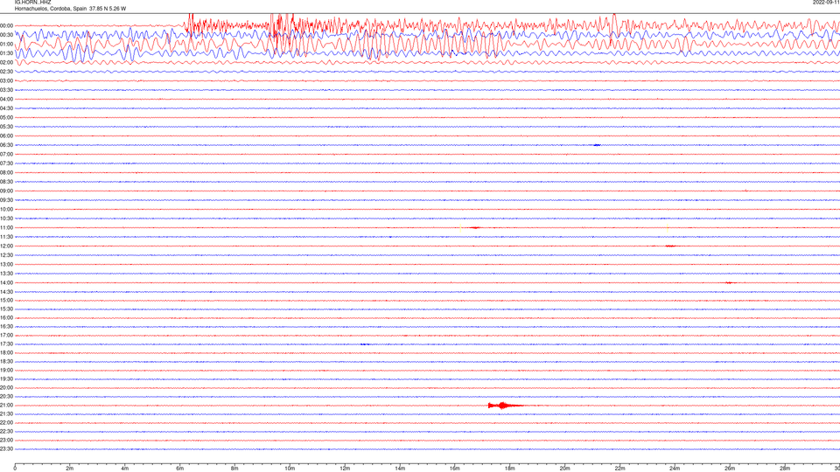Click the Hornachuelos, Cordoba, Spain station label
Screen dimensions: 840x472
70,9
